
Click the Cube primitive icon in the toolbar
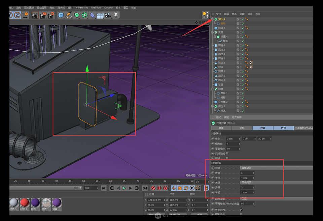61,15
